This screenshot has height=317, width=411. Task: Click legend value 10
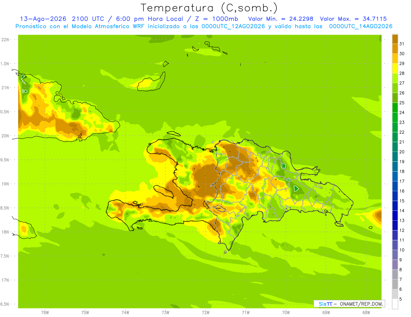click(x=402, y=250)
